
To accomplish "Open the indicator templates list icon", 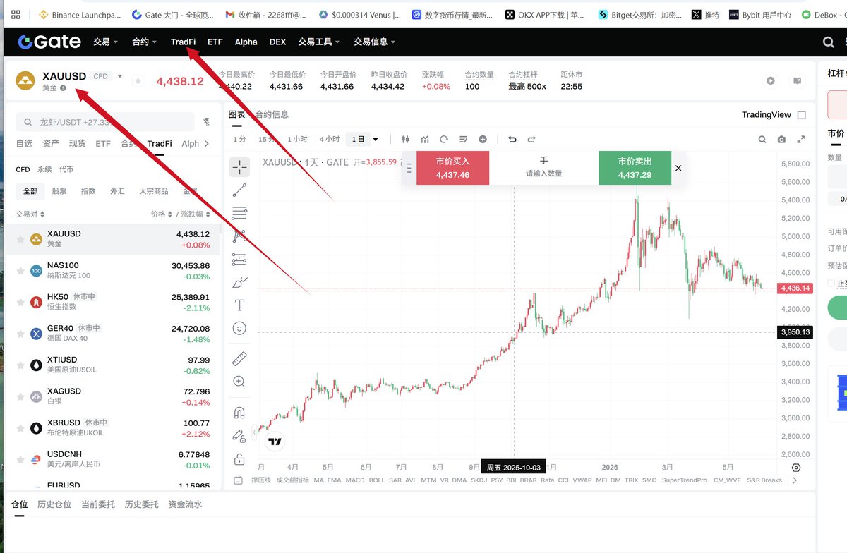I will click(x=464, y=140).
